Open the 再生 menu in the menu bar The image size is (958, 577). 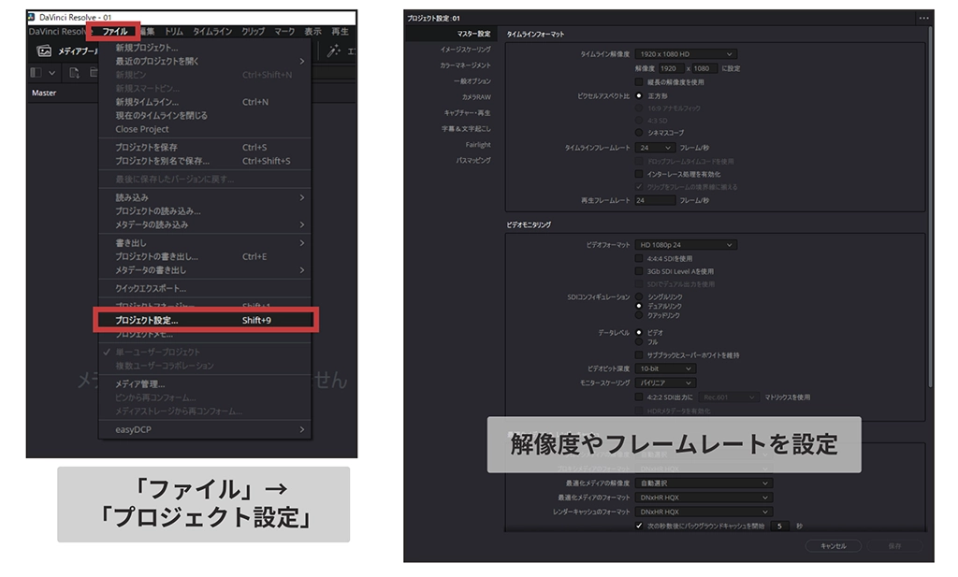(340, 32)
